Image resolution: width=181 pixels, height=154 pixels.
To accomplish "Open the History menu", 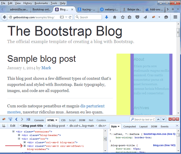I will point(28,3).
